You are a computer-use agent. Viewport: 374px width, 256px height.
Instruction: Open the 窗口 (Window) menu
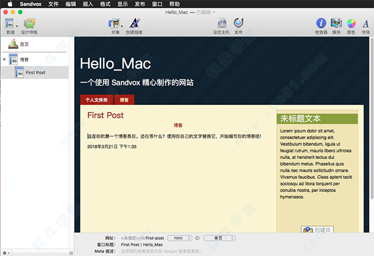pyautogui.click(x=157, y=4)
